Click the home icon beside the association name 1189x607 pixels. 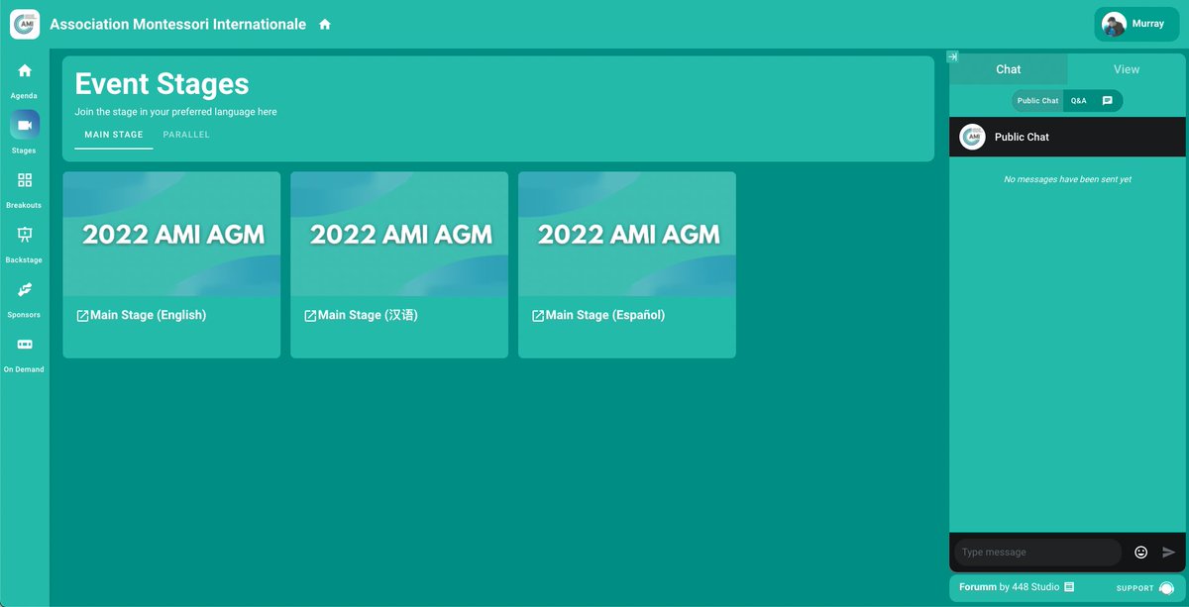(x=325, y=25)
